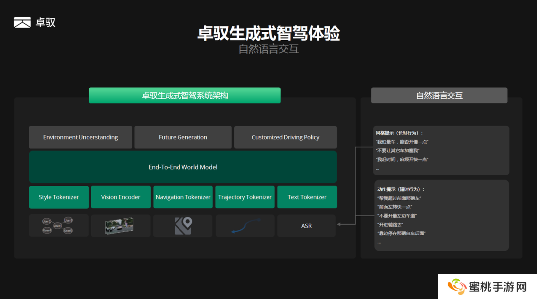The width and height of the screenshot is (537, 299).
Task: Select the Trajectory Tokenizer block
Action: click(245, 197)
